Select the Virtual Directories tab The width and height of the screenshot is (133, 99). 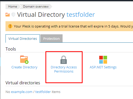click(x=23, y=38)
